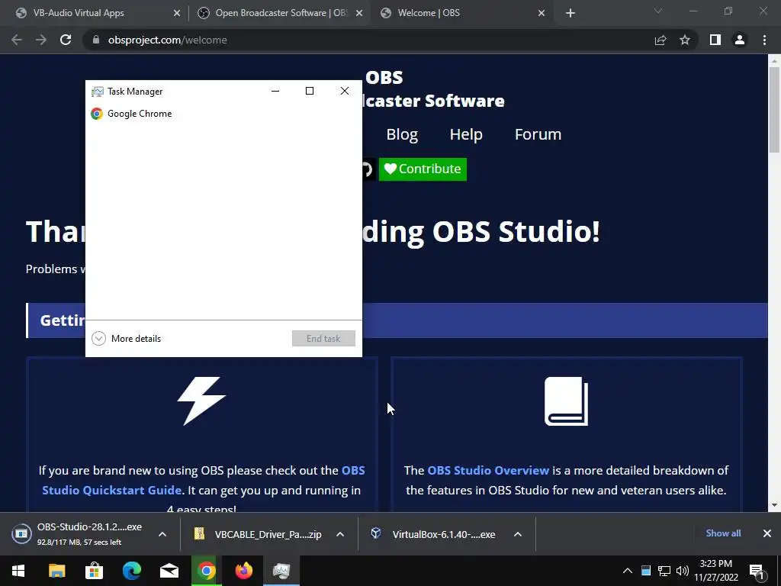
Task: Open the Blog page on OBS site
Action: pyautogui.click(x=402, y=134)
